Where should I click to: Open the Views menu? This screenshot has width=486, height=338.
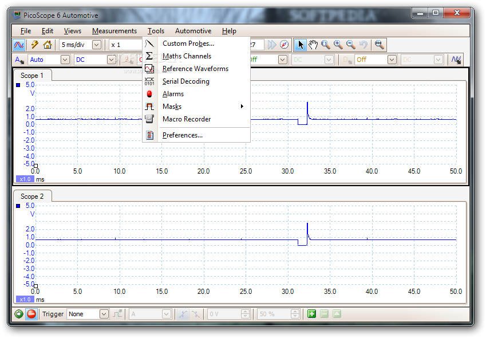click(73, 31)
